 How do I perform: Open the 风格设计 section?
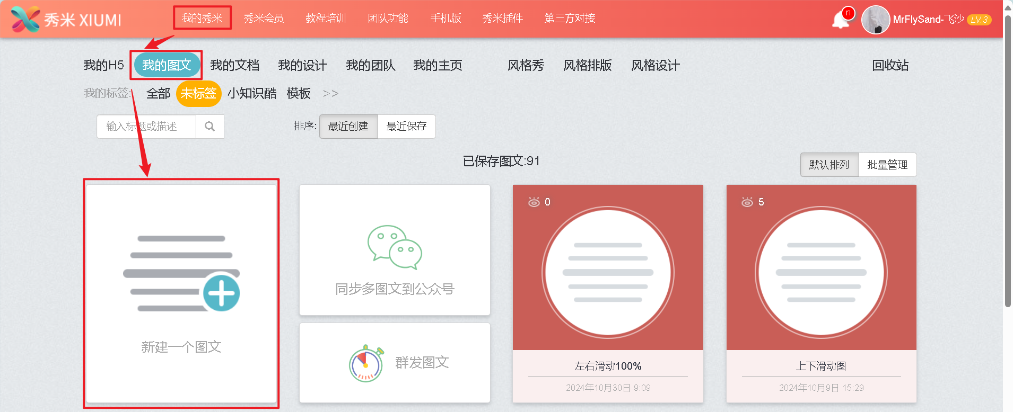tap(656, 65)
